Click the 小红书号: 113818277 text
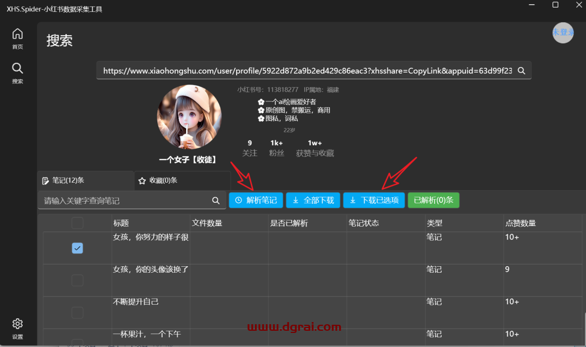 pos(268,89)
